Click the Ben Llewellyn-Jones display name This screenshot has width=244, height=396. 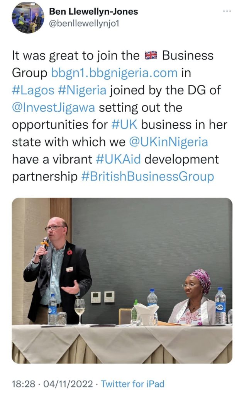[x=93, y=11]
